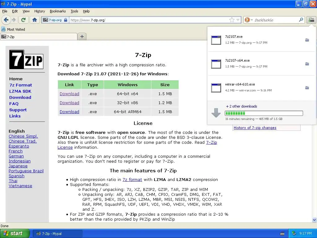Open the 7z Format sidebar link
Viewport: 317px width, 238px height.
[21, 85]
